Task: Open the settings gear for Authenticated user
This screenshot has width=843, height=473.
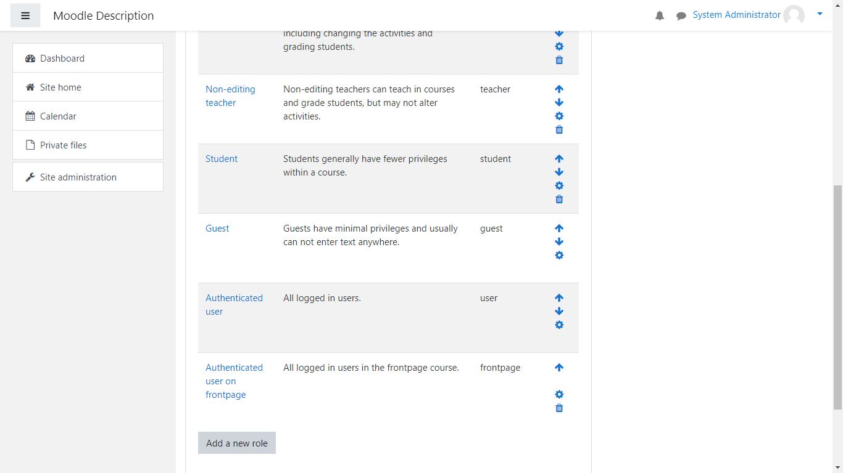Action: click(x=559, y=325)
